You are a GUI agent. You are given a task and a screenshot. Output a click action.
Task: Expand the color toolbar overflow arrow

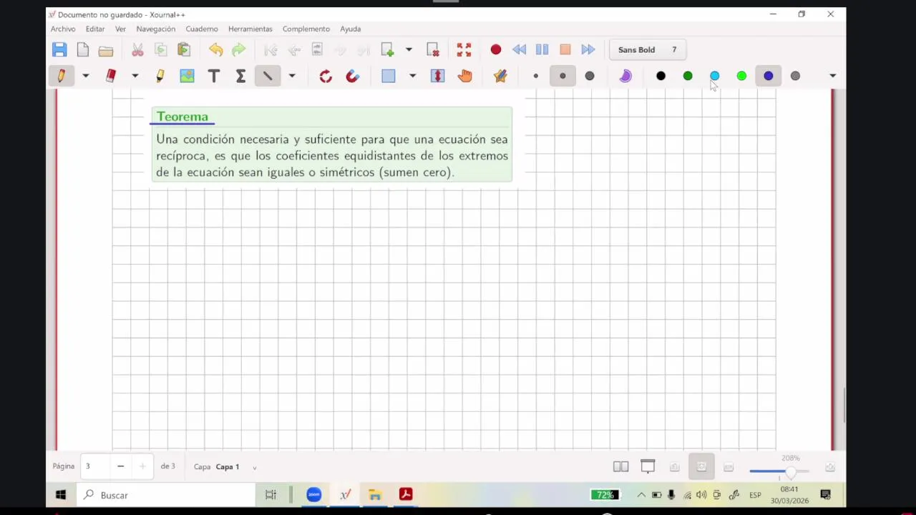(832, 76)
